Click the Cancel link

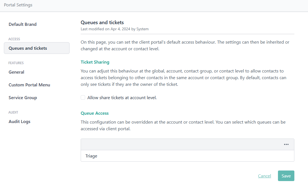coord(264,176)
